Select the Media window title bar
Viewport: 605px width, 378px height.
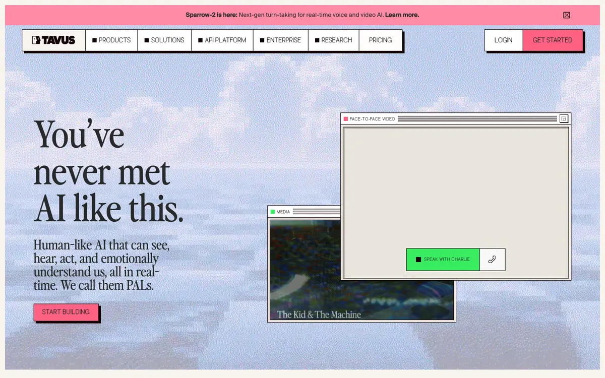click(305, 212)
